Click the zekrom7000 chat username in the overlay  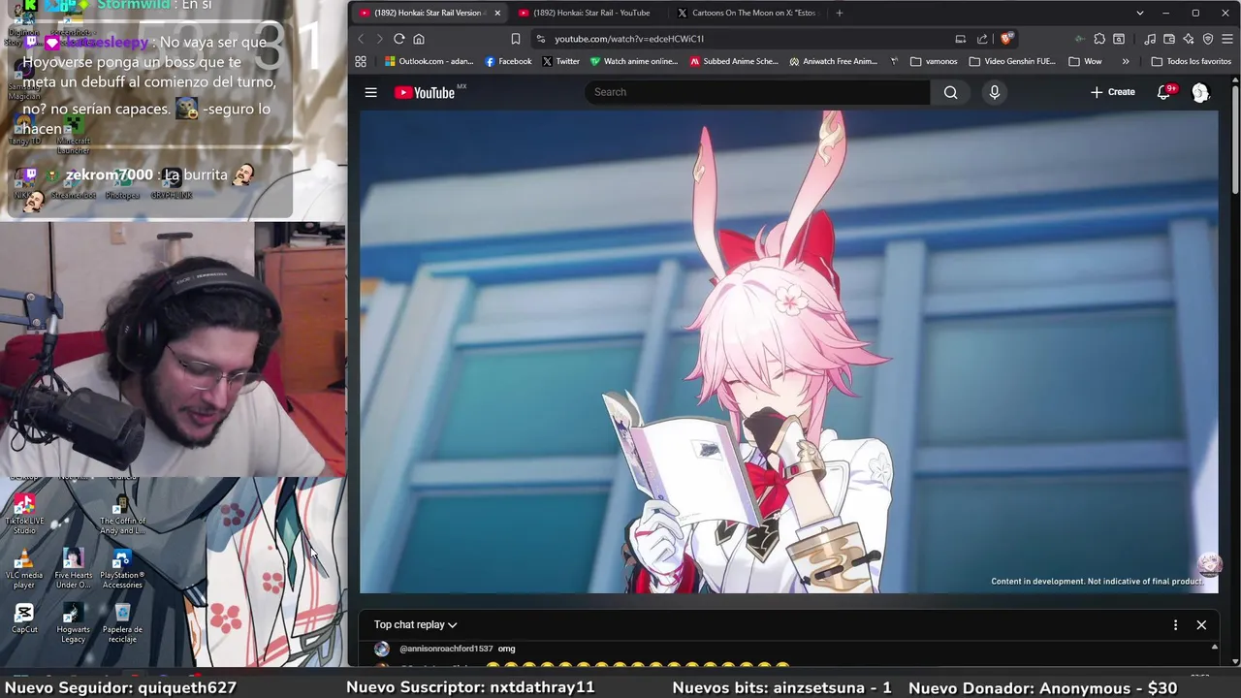click(109, 175)
